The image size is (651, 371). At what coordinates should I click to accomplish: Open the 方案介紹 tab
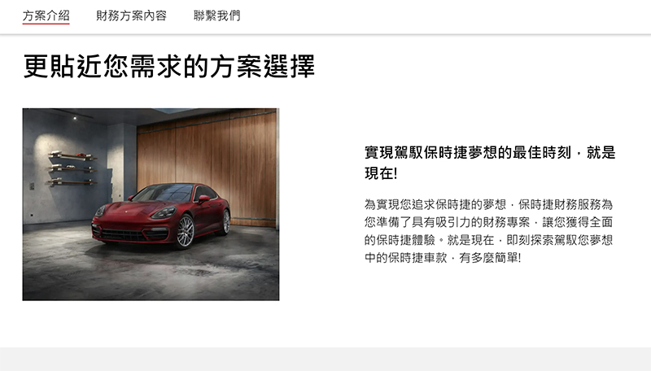(46, 15)
